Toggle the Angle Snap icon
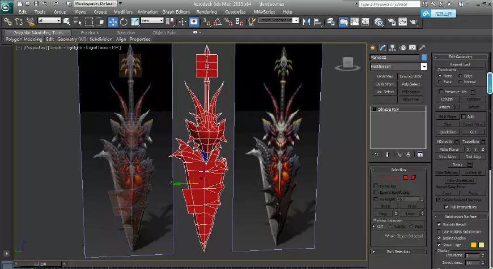 tap(218, 21)
